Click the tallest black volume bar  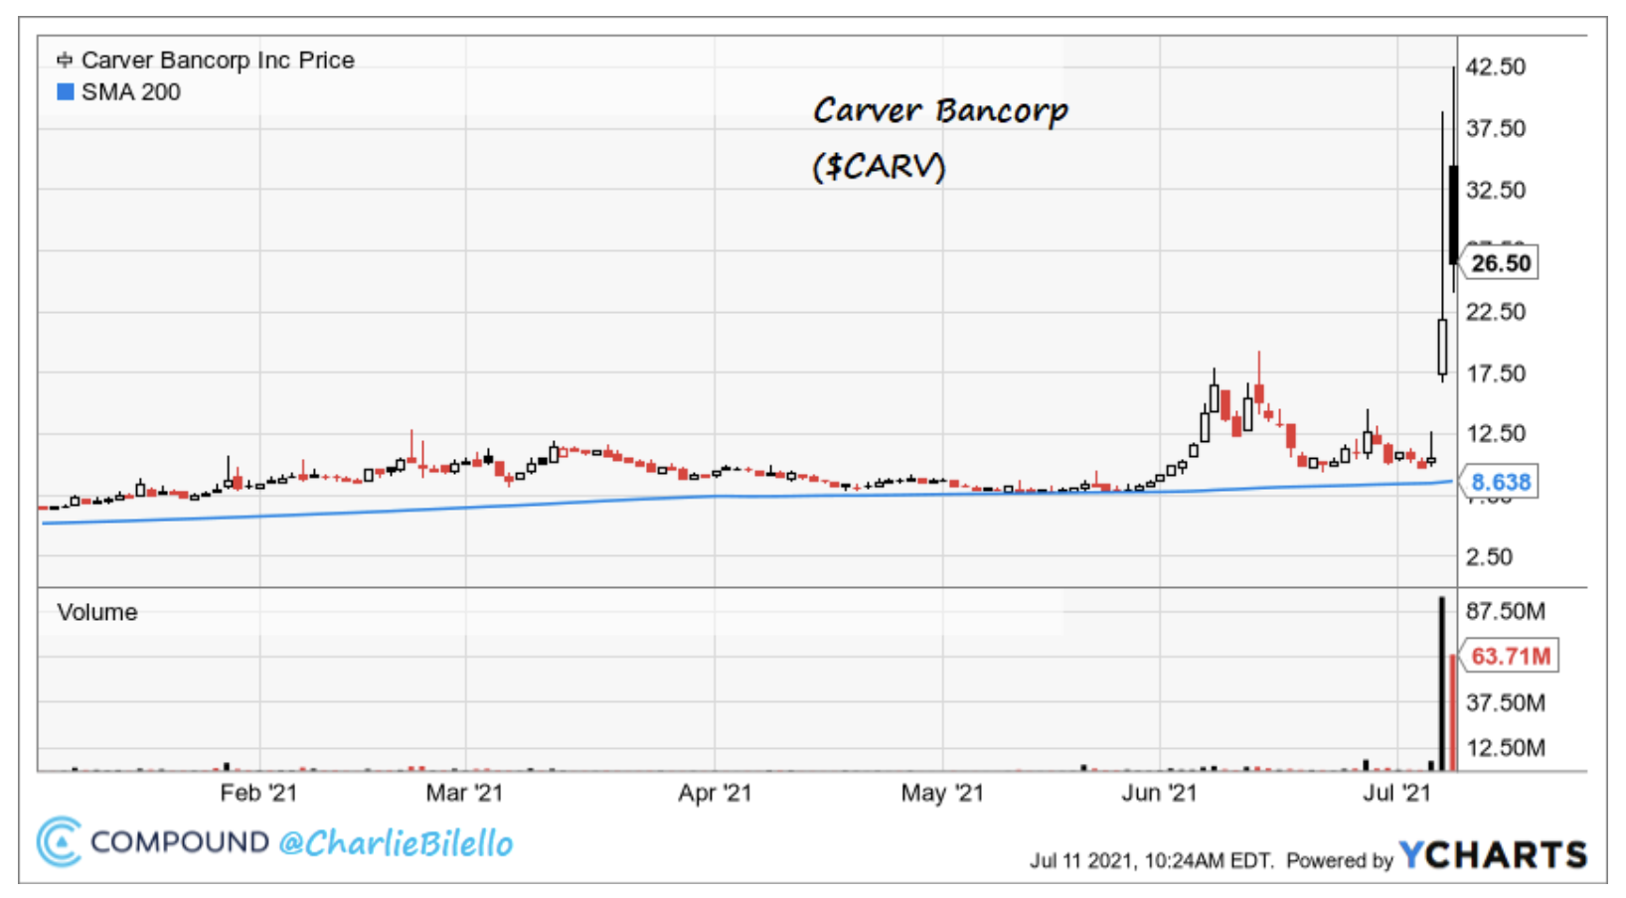click(x=1442, y=683)
